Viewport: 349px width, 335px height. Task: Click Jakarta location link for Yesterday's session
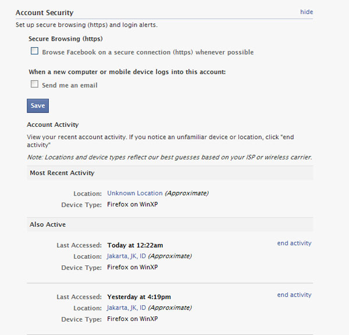(126, 308)
